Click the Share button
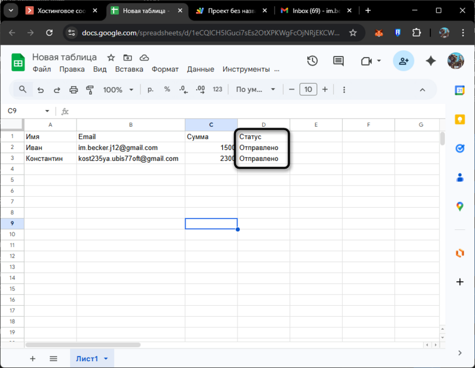This screenshot has height=368, width=475. [404, 61]
